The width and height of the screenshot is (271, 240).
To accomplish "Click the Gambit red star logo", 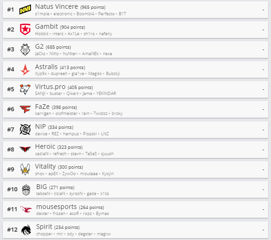I will click(25, 30).
